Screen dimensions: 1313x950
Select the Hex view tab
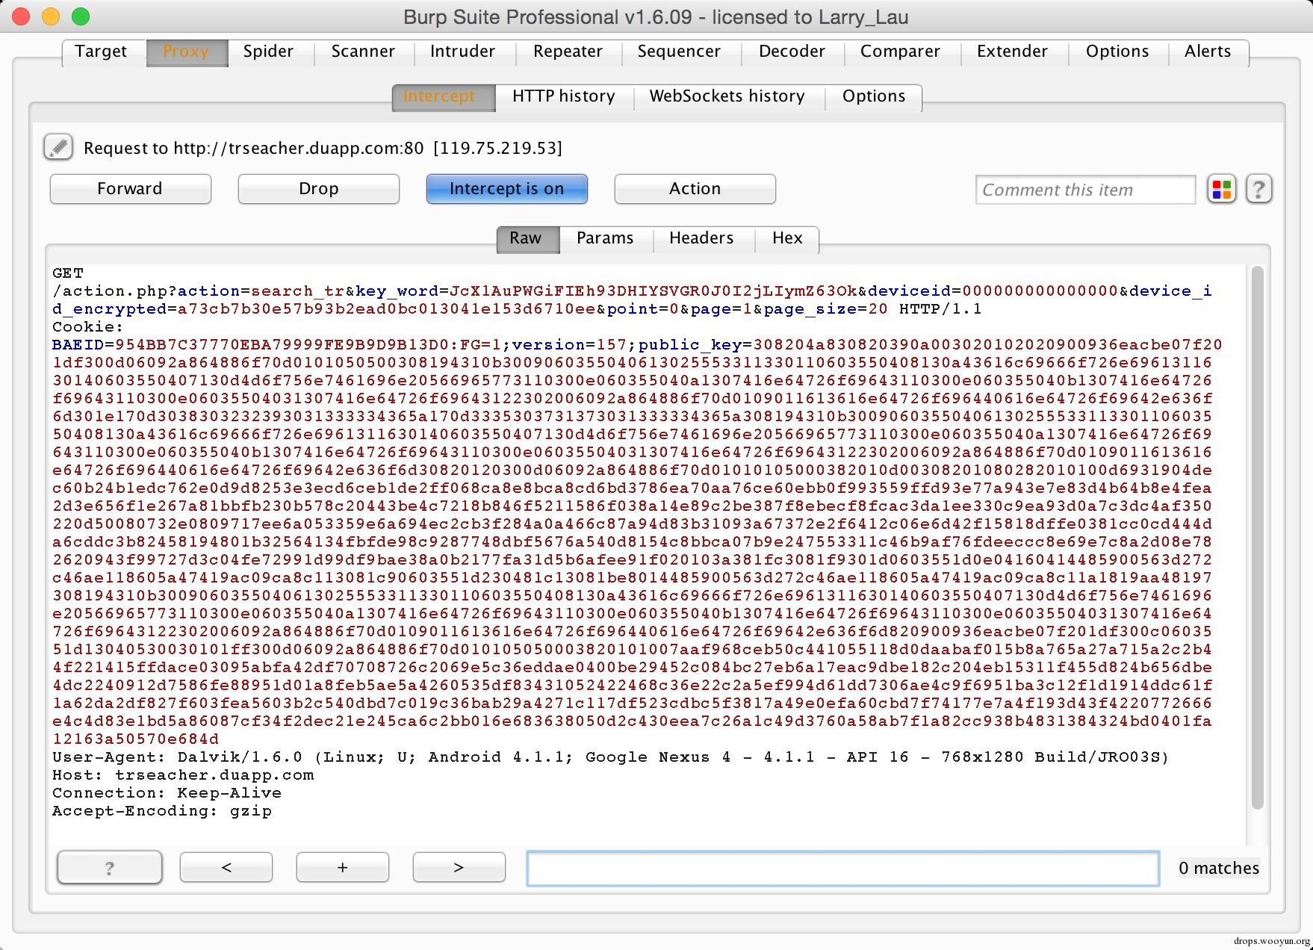(787, 238)
